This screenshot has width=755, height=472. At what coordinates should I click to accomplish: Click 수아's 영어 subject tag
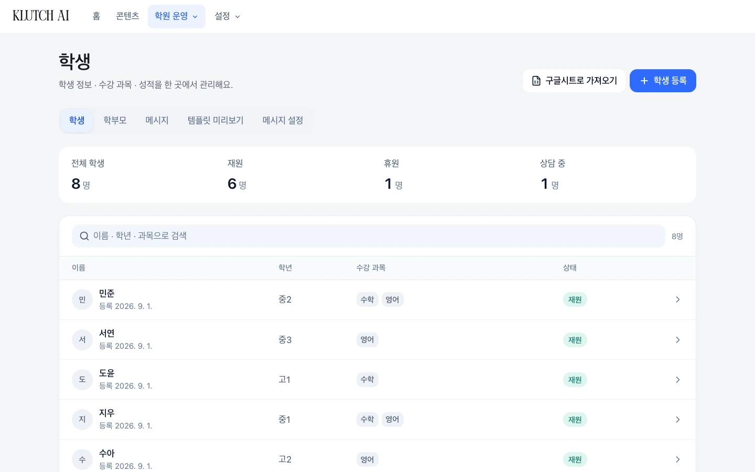pos(368,459)
